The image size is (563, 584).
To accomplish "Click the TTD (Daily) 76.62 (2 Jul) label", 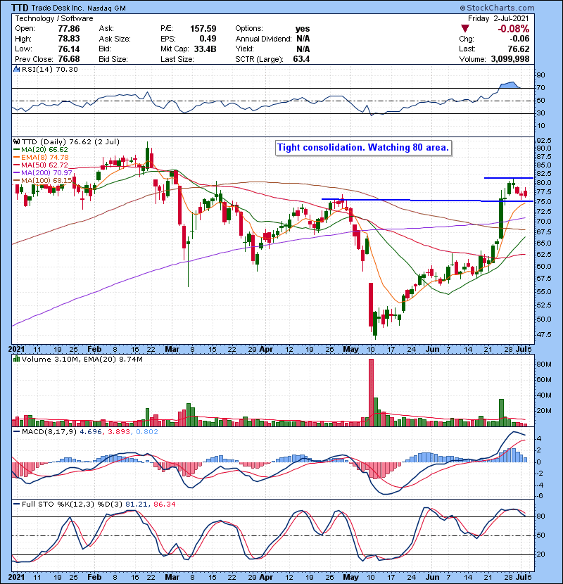I will tap(70, 141).
